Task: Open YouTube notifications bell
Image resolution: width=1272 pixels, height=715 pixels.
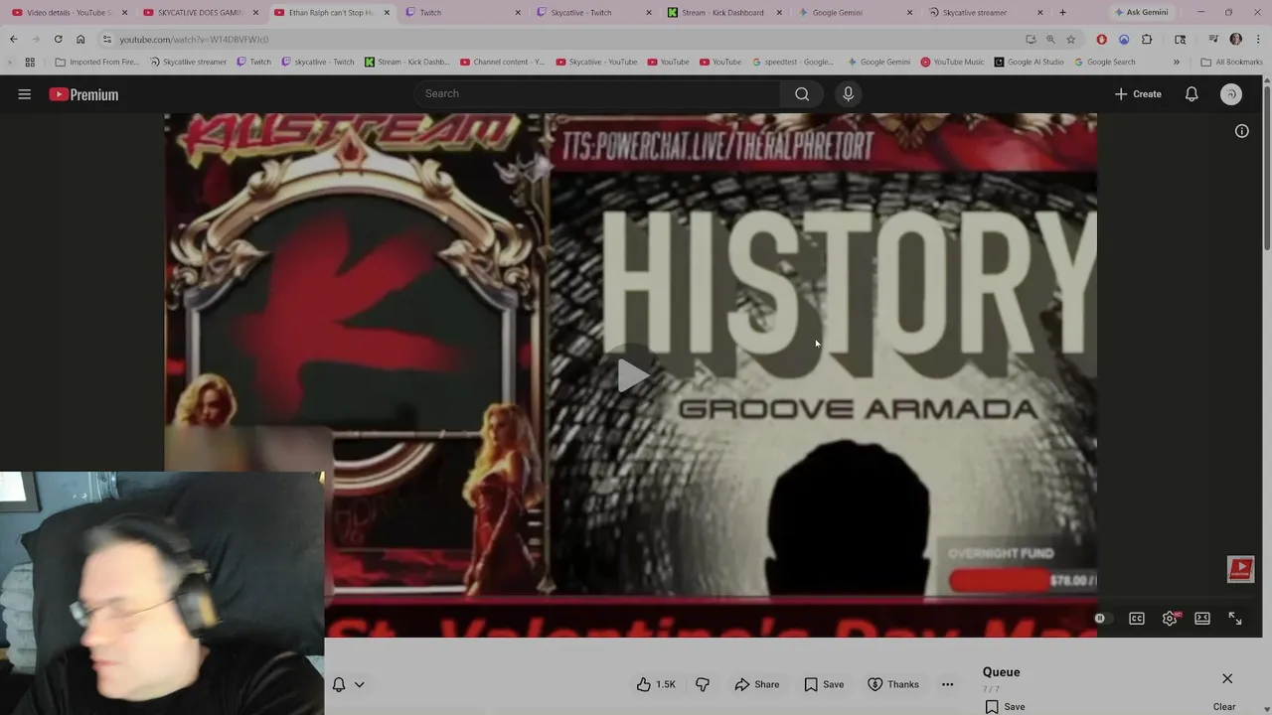Action: pos(1192,94)
